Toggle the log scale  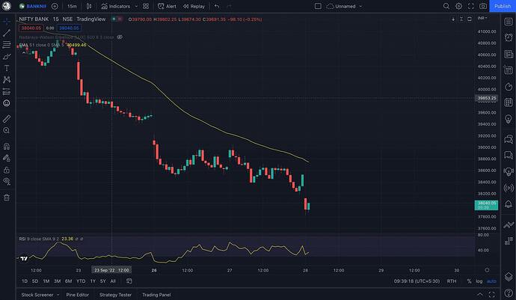[x=479, y=281]
